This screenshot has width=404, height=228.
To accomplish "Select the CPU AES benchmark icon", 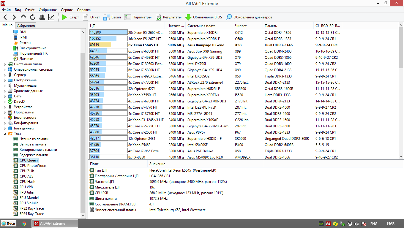I will pos(16,176).
